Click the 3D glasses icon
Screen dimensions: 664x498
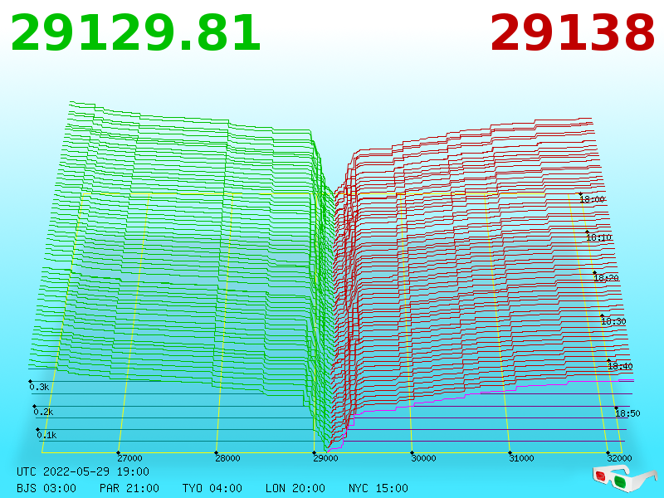(x=625, y=478)
